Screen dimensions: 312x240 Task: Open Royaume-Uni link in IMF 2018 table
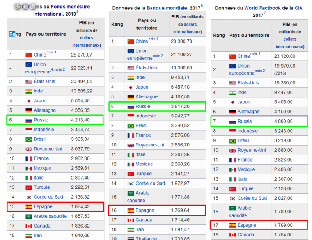(x=48, y=149)
